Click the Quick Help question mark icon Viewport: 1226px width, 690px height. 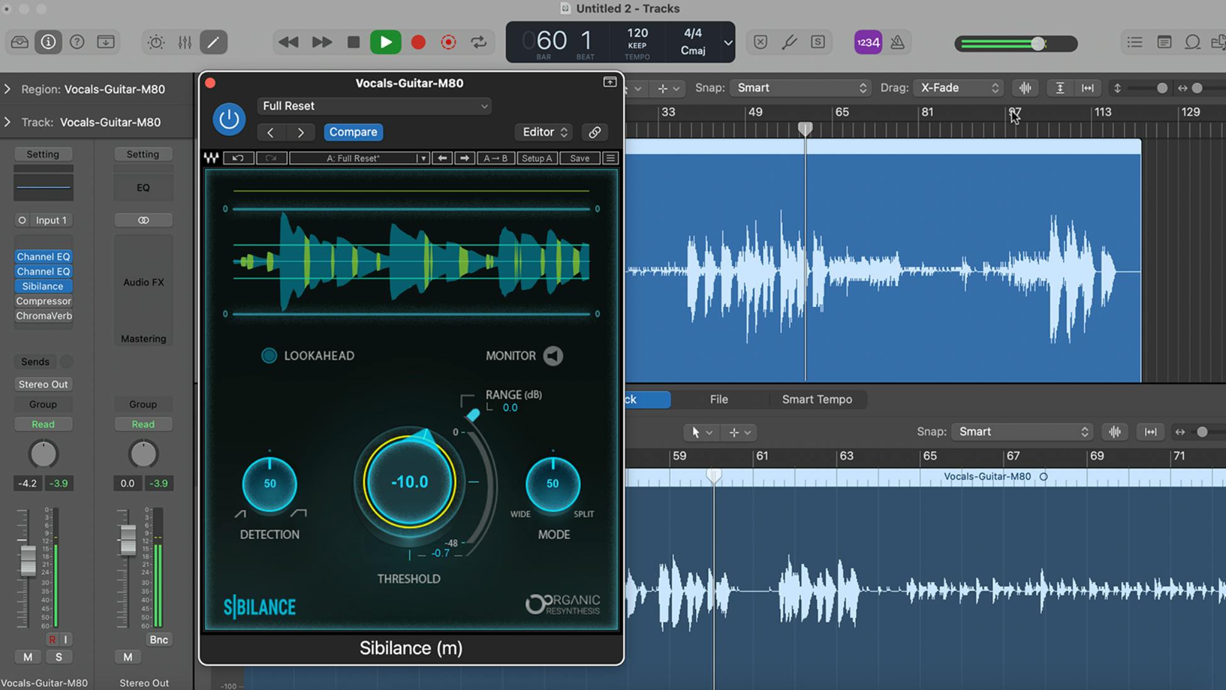[77, 42]
